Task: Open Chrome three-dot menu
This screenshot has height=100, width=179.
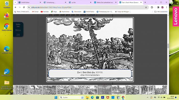Action: pos(166,7)
